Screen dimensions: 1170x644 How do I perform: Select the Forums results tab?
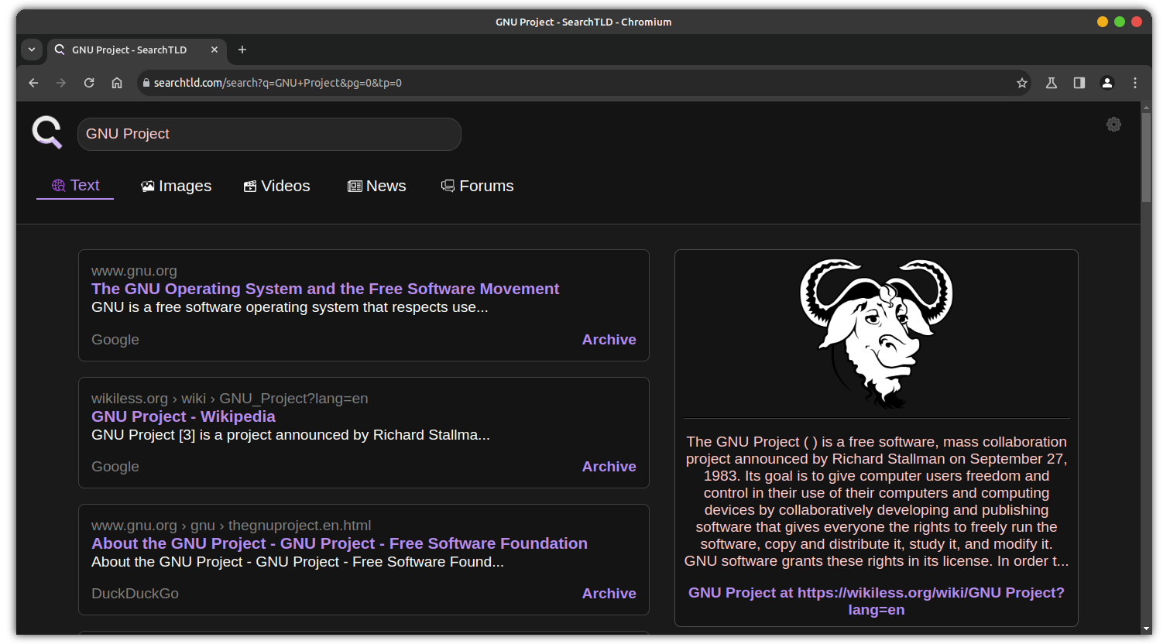[x=478, y=186]
